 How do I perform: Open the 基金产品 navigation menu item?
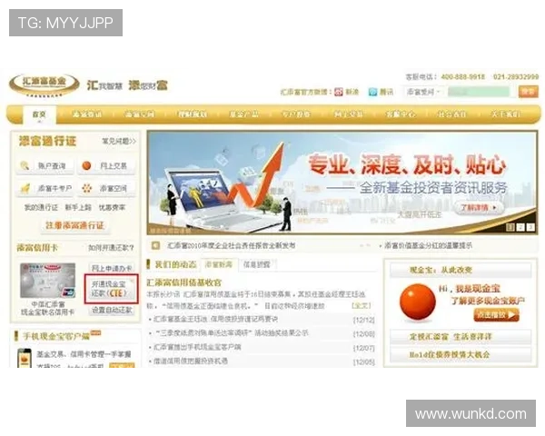click(244, 114)
